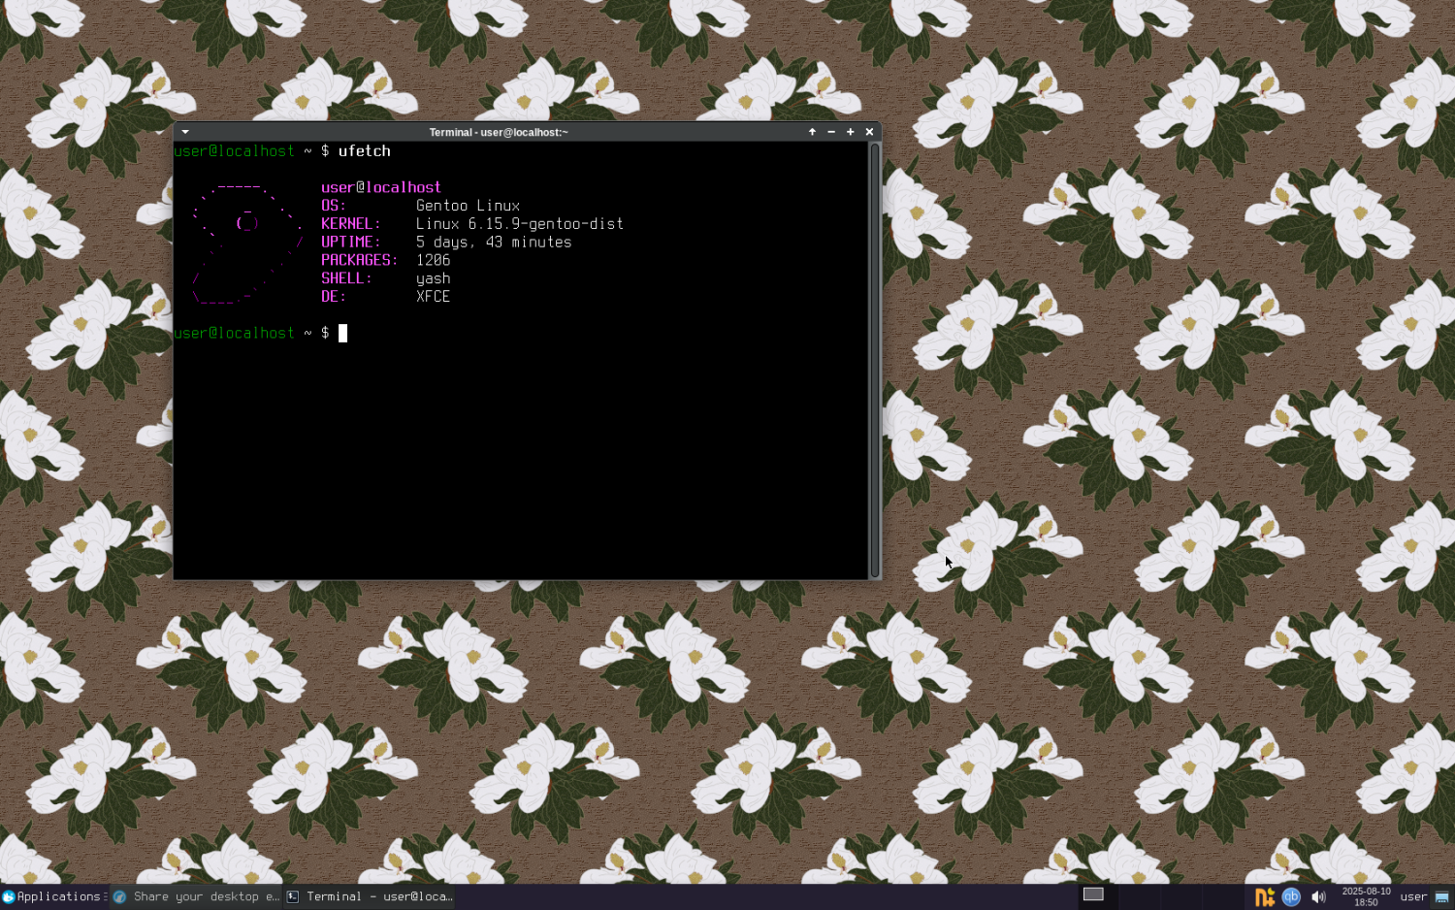The width and height of the screenshot is (1455, 910).
Task: Open the 'user' action menu in the panel
Action: coord(1413,896)
